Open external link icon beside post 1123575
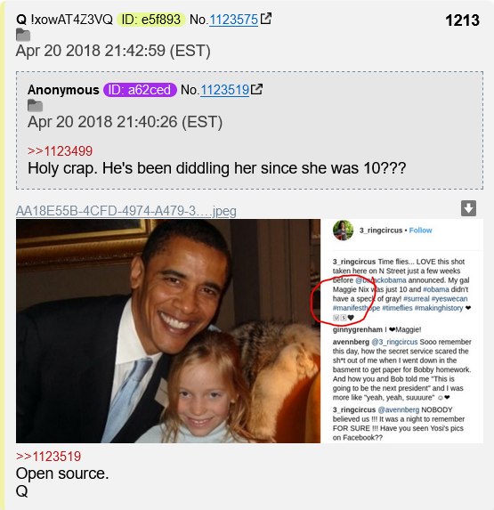This screenshot has height=510, width=494. 266,19
